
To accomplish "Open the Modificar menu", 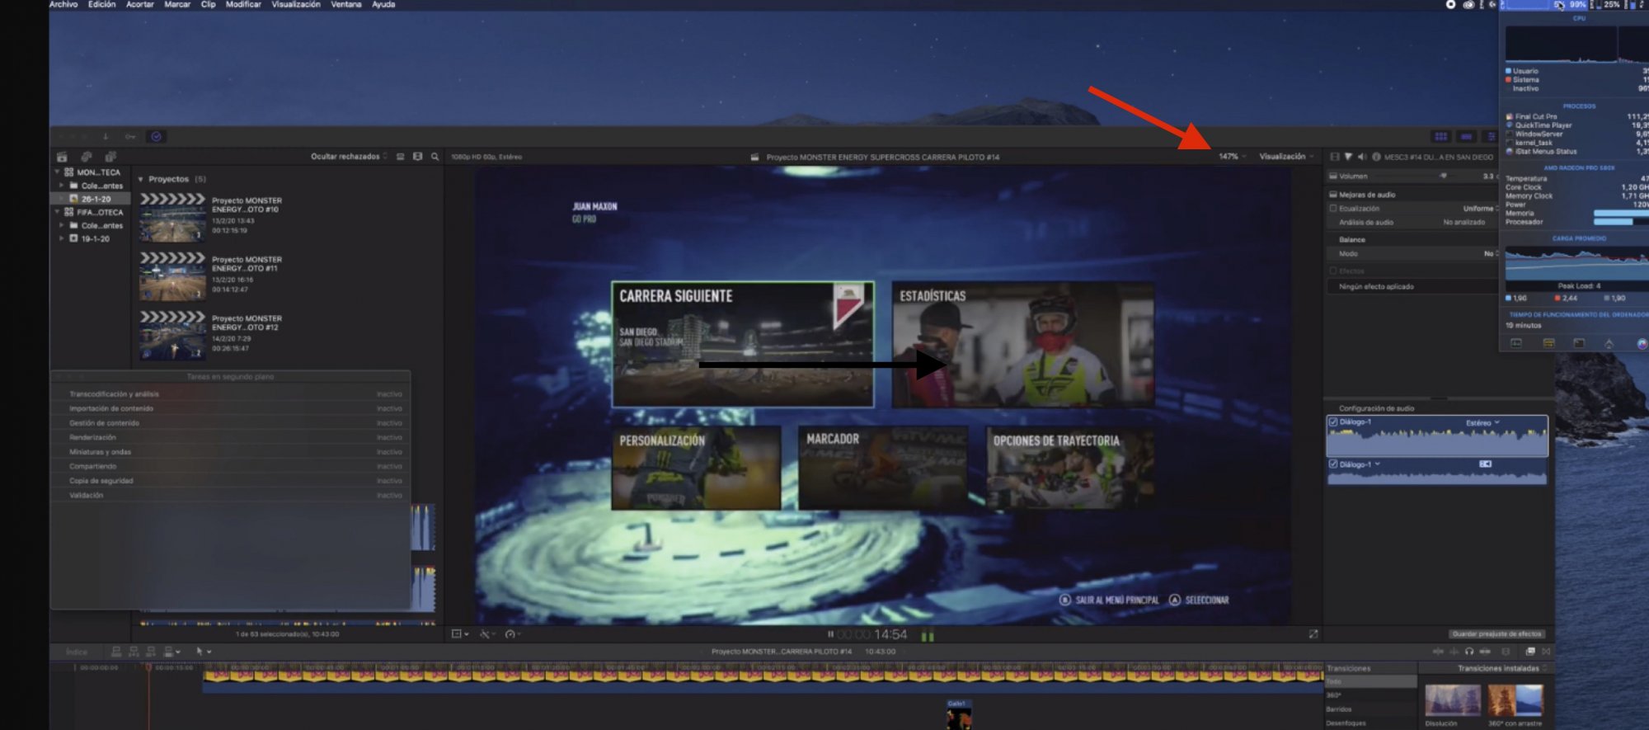I will pos(243,4).
